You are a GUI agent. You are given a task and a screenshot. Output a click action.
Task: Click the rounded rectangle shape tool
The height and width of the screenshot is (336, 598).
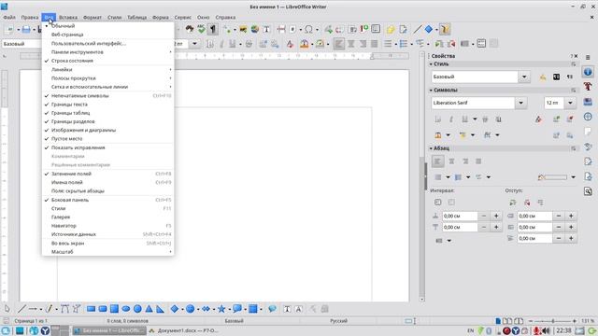click(103, 309)
